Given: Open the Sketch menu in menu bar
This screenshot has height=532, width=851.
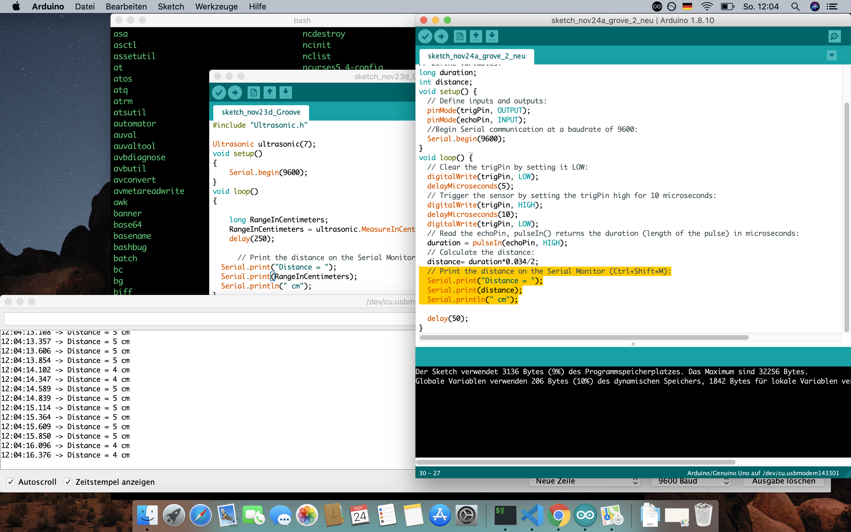Looking at the screenshot, I should 171,6.
